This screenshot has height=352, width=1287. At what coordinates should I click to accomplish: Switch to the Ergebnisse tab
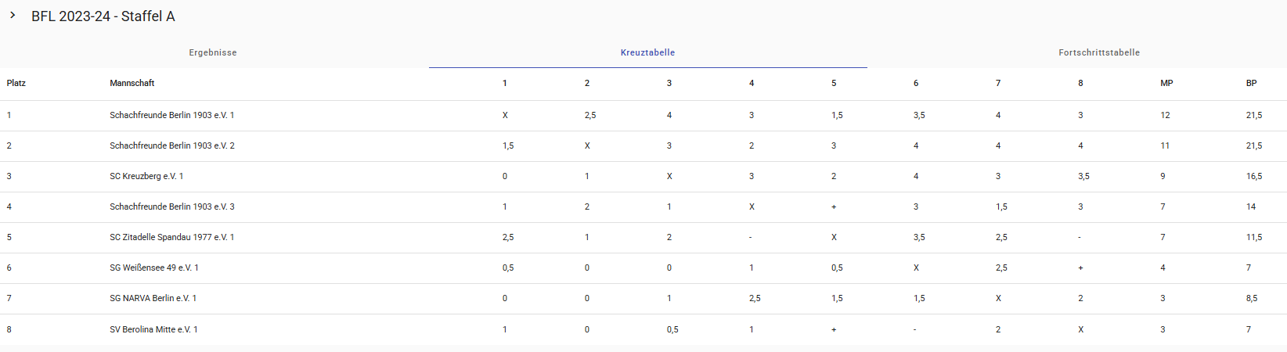(213, 52)
